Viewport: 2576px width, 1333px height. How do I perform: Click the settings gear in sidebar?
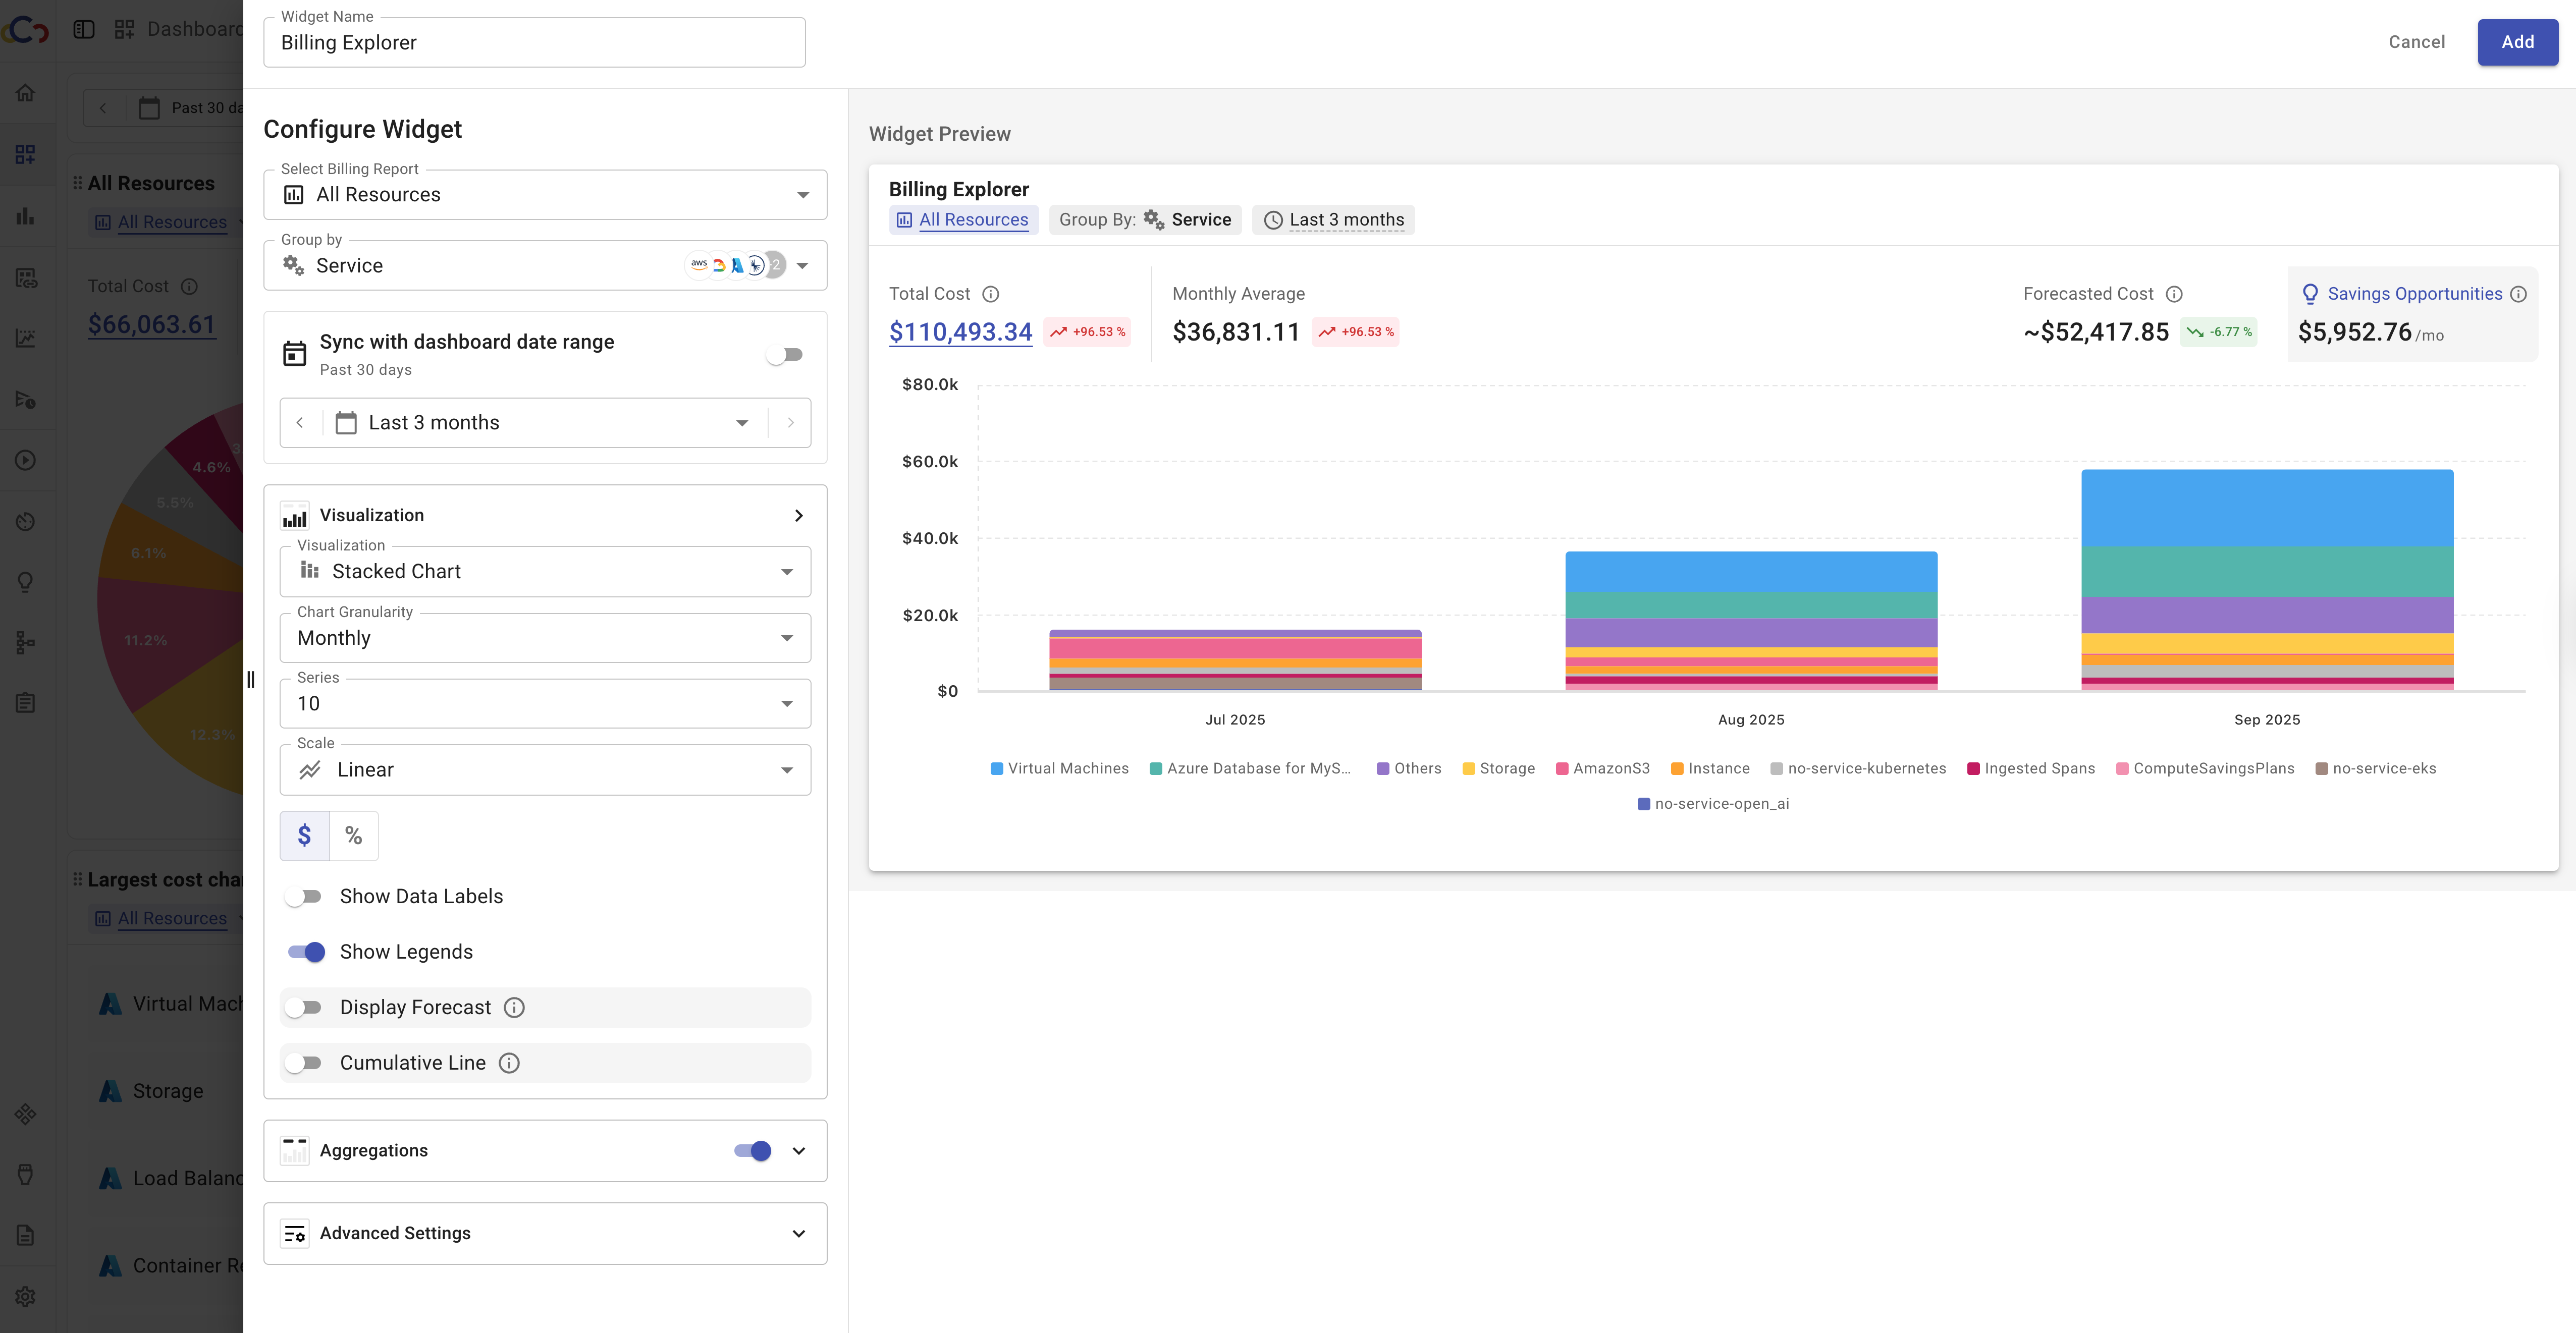tap(26, 1296)
